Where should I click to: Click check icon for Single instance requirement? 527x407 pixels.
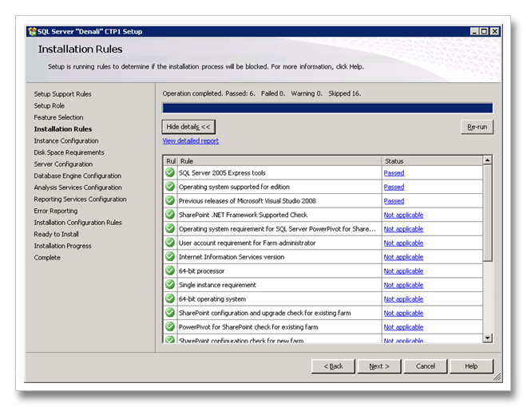point(170,285)
